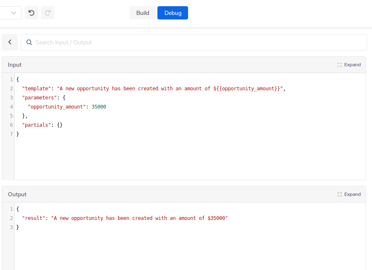
Task: Click the fullscreen brackets icon on the Input panel
Action: click(x=341, y=65)
